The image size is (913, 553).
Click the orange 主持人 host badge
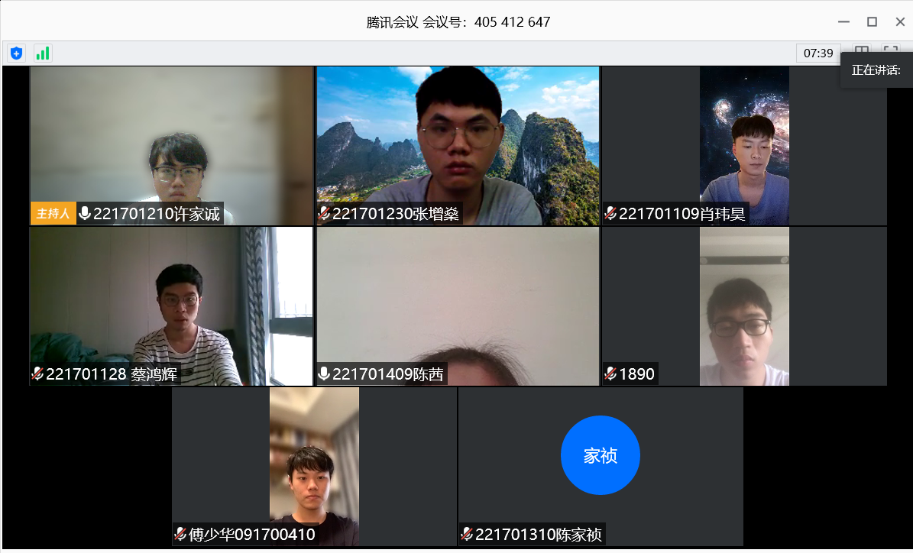(x=53, y=214)
